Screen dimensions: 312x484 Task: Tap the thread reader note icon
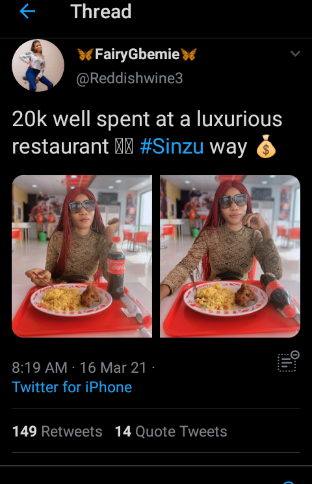288,361
